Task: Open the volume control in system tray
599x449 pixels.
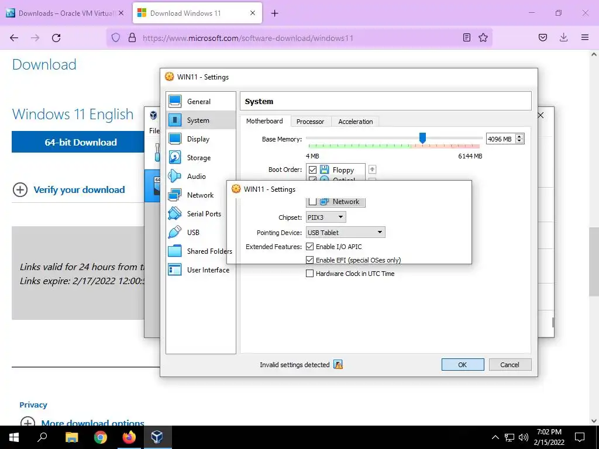Action: 524,437
